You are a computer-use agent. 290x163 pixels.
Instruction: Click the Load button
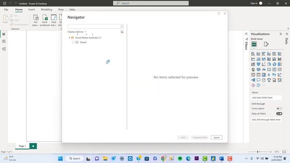click(183, 138)
